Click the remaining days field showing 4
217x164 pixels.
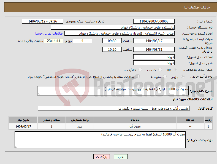(x=82, y=41)
